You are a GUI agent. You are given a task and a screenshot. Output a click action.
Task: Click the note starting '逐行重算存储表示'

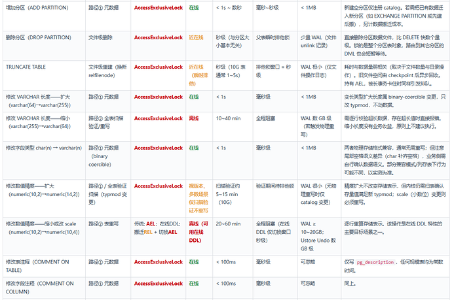point(395,237)
